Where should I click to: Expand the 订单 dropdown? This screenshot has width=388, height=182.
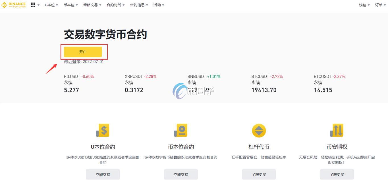coord(380,5)
